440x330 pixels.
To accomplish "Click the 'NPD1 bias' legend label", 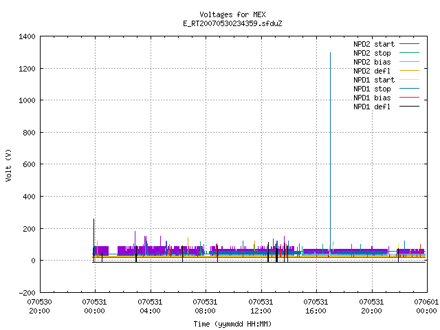I will tap(372, 98).
